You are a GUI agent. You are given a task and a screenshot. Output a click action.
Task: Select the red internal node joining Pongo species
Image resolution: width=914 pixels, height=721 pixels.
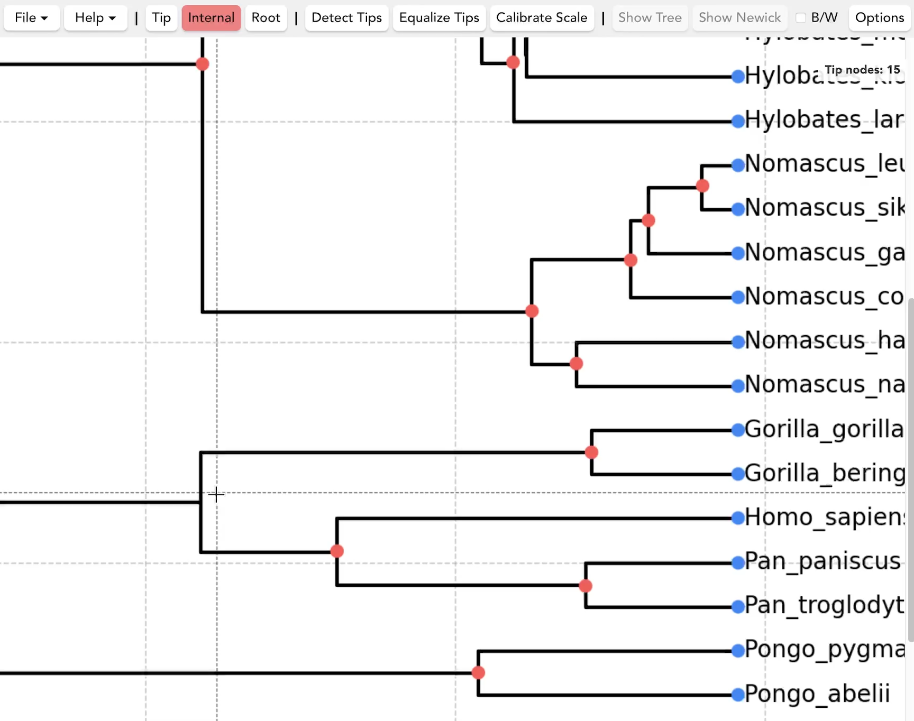tap(478, 672)
